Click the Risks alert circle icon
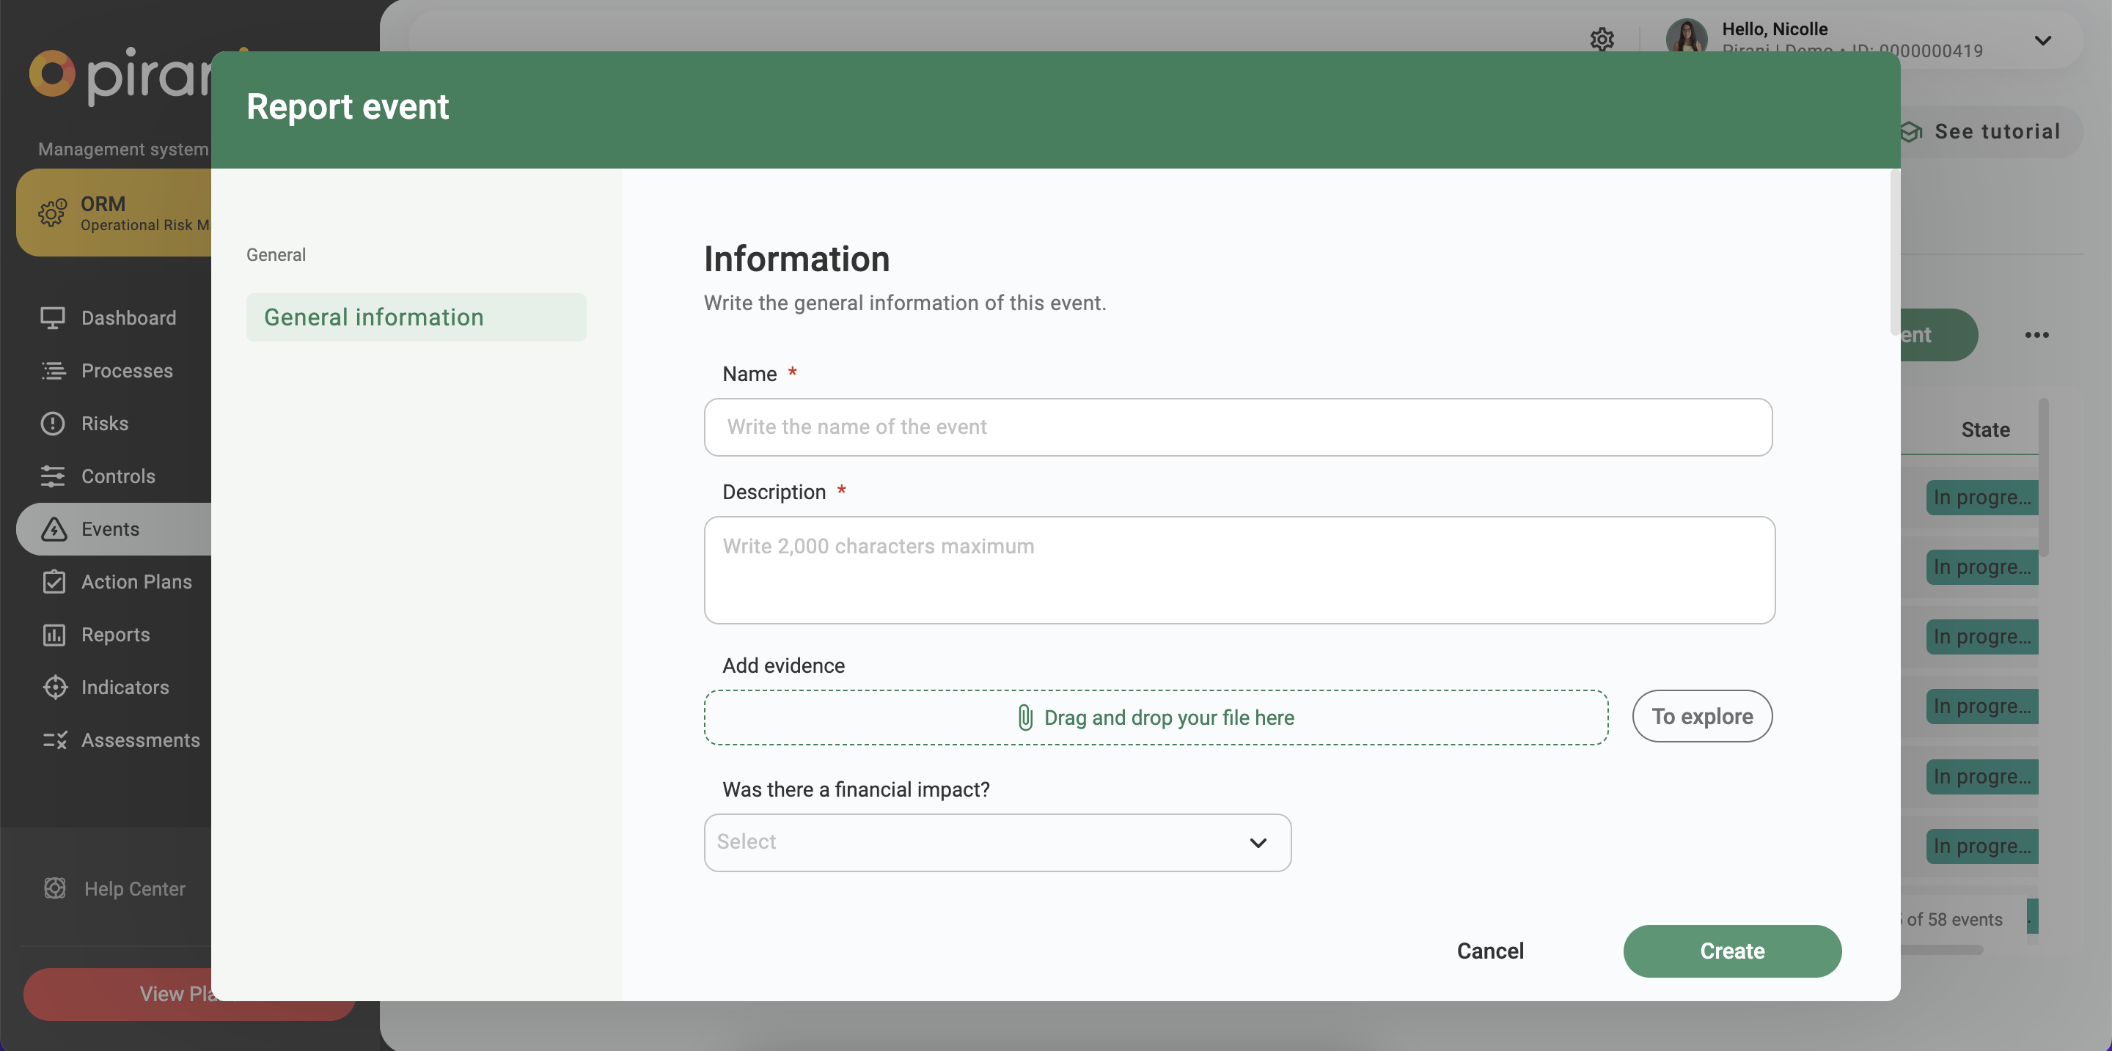2112x1051 pixels. point(53,424)
